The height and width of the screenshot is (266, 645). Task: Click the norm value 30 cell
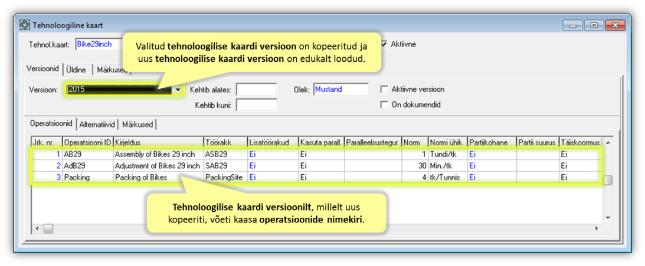tap(415, 166)
